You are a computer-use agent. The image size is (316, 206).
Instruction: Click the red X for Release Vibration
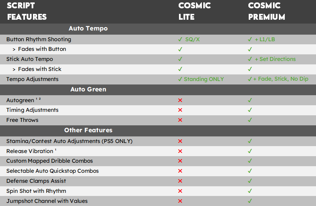pos(180,151)
